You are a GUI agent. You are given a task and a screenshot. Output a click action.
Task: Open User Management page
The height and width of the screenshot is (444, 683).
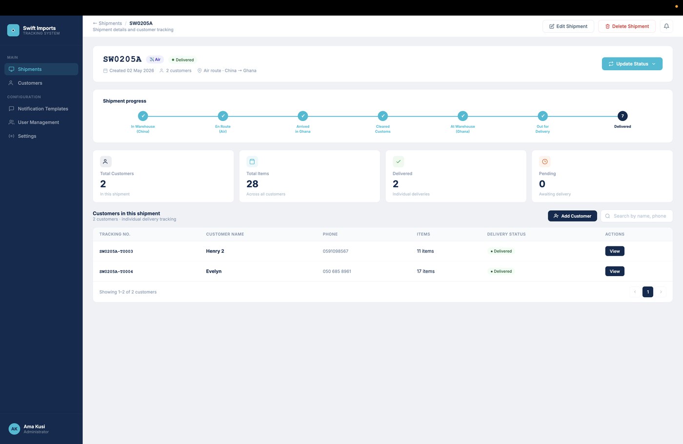click(x=41, y=122)
